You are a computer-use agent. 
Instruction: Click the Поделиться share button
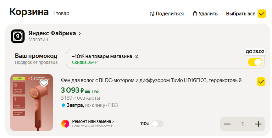point(167,14)
